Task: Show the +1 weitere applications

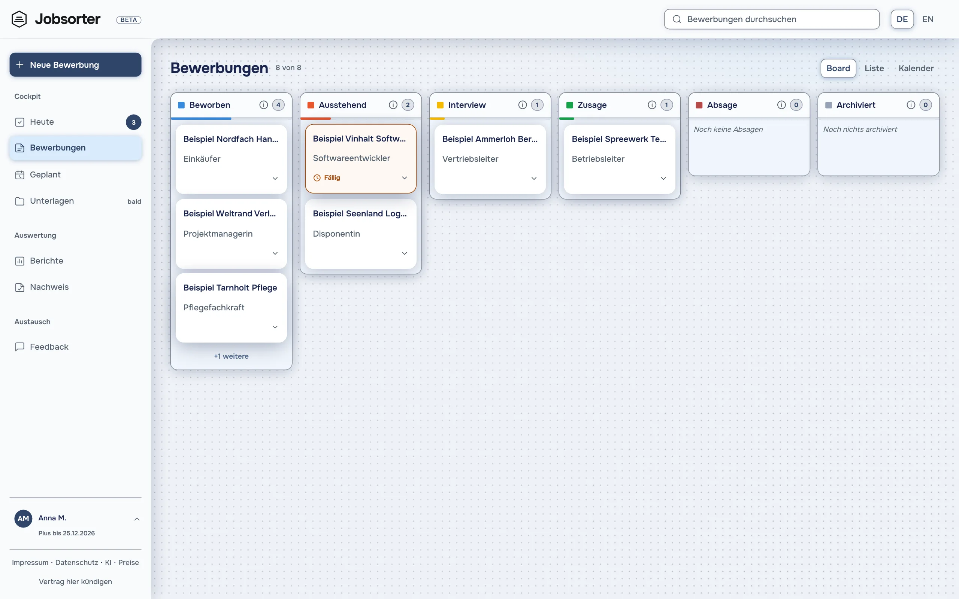Action: (x=231, y=356)
